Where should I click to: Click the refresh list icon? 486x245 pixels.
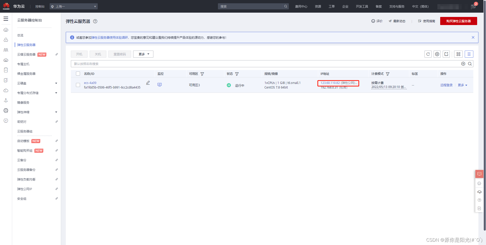click(428, 54)
